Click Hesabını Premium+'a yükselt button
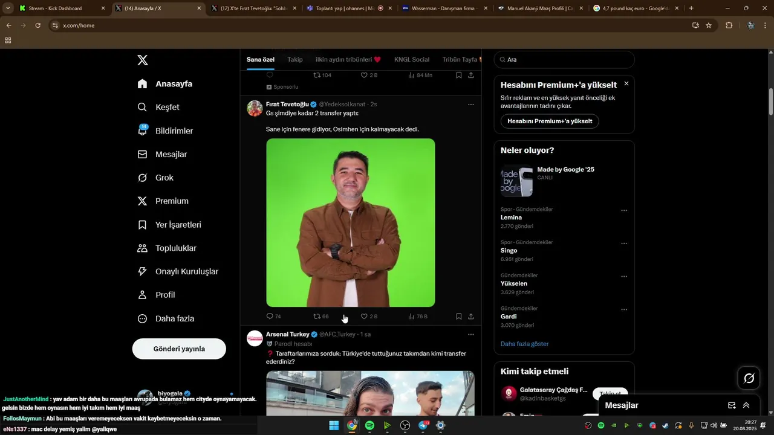 click(x=550, y=121)
